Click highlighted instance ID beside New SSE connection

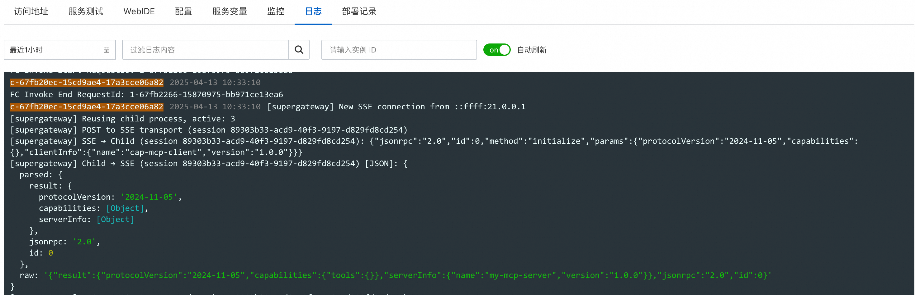87,107
